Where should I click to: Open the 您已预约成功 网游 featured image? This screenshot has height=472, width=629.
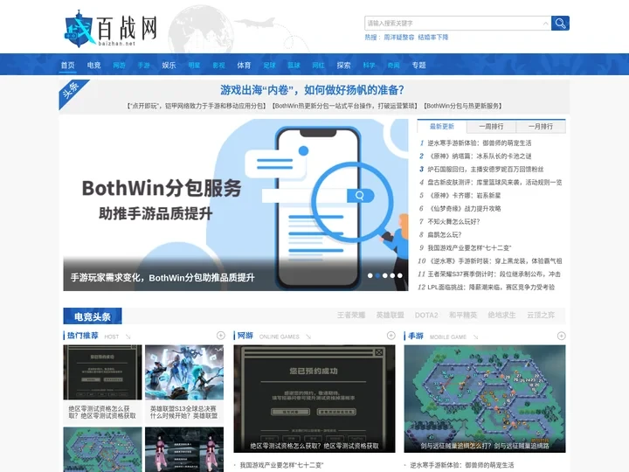314,399
